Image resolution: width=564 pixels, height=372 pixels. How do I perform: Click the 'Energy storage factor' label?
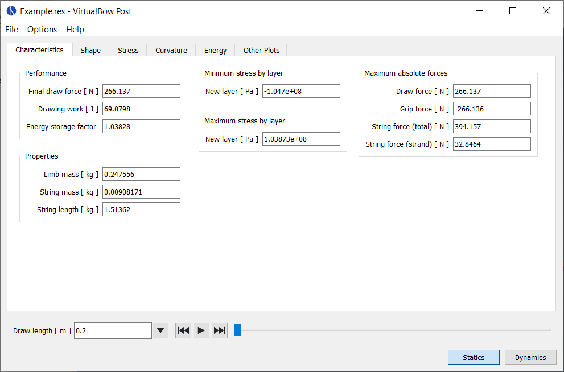(61, 126)
